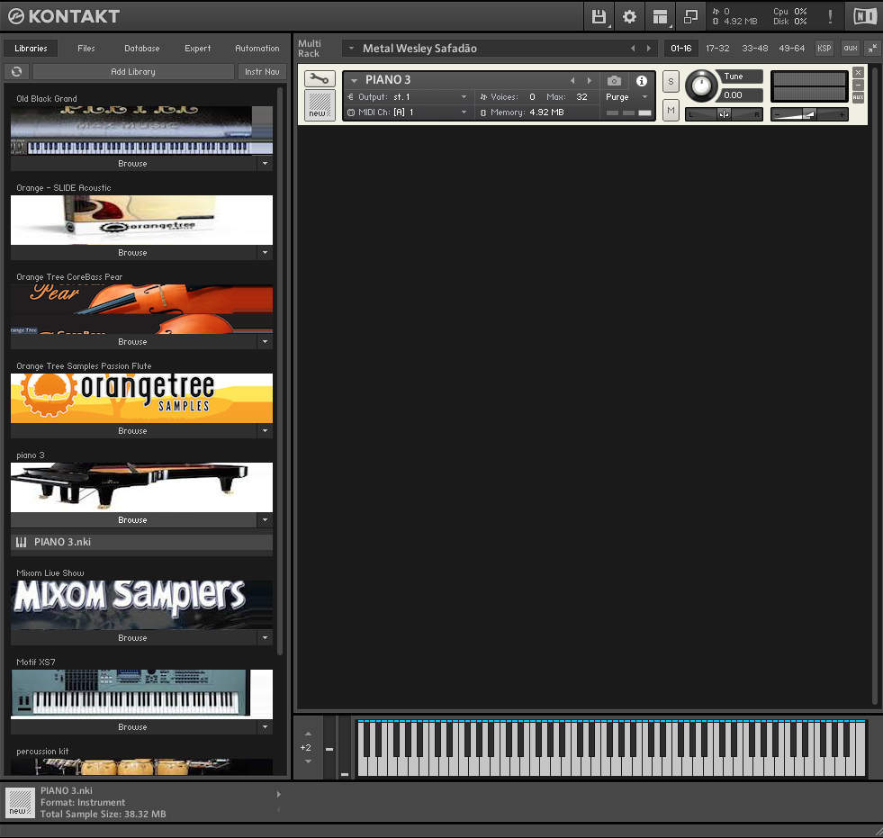Switch to the Expert tab

coord(198,49)
